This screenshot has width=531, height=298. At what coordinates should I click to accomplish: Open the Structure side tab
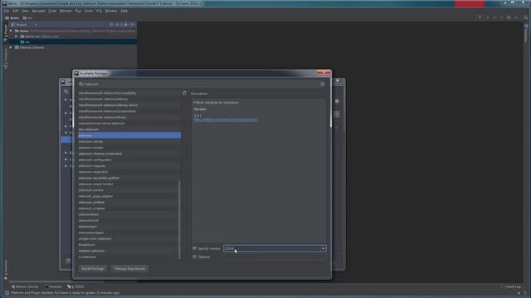pyautogui.click(x=6, y=59)
